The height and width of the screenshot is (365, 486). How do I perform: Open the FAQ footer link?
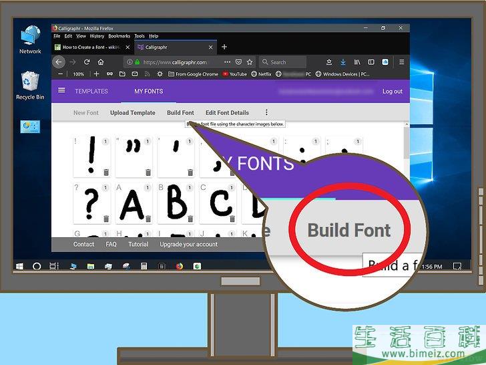(x=111, y=244)
